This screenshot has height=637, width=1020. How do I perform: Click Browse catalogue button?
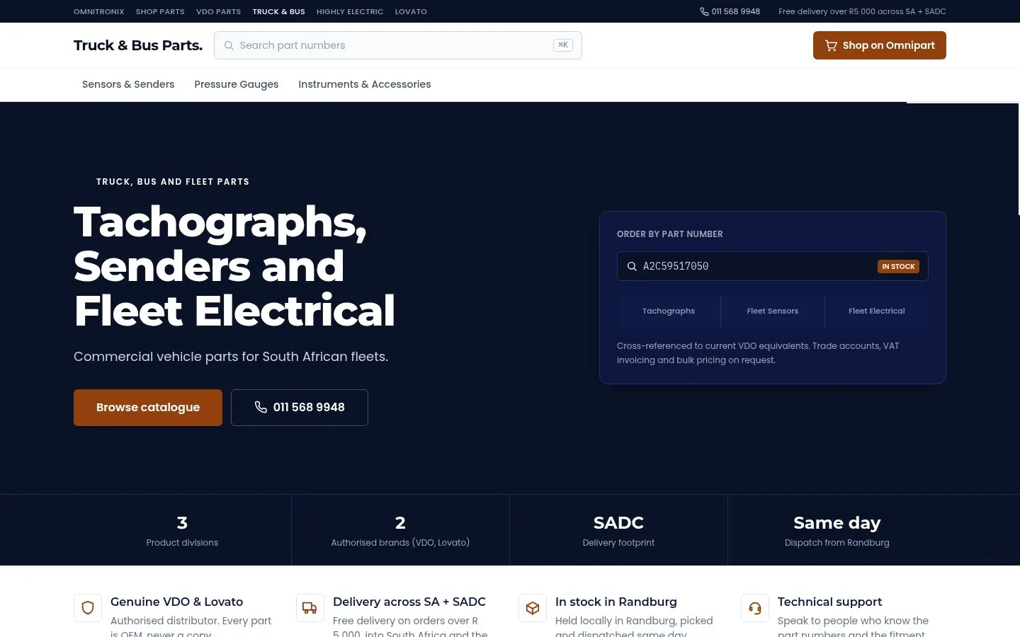click(148, 408)
